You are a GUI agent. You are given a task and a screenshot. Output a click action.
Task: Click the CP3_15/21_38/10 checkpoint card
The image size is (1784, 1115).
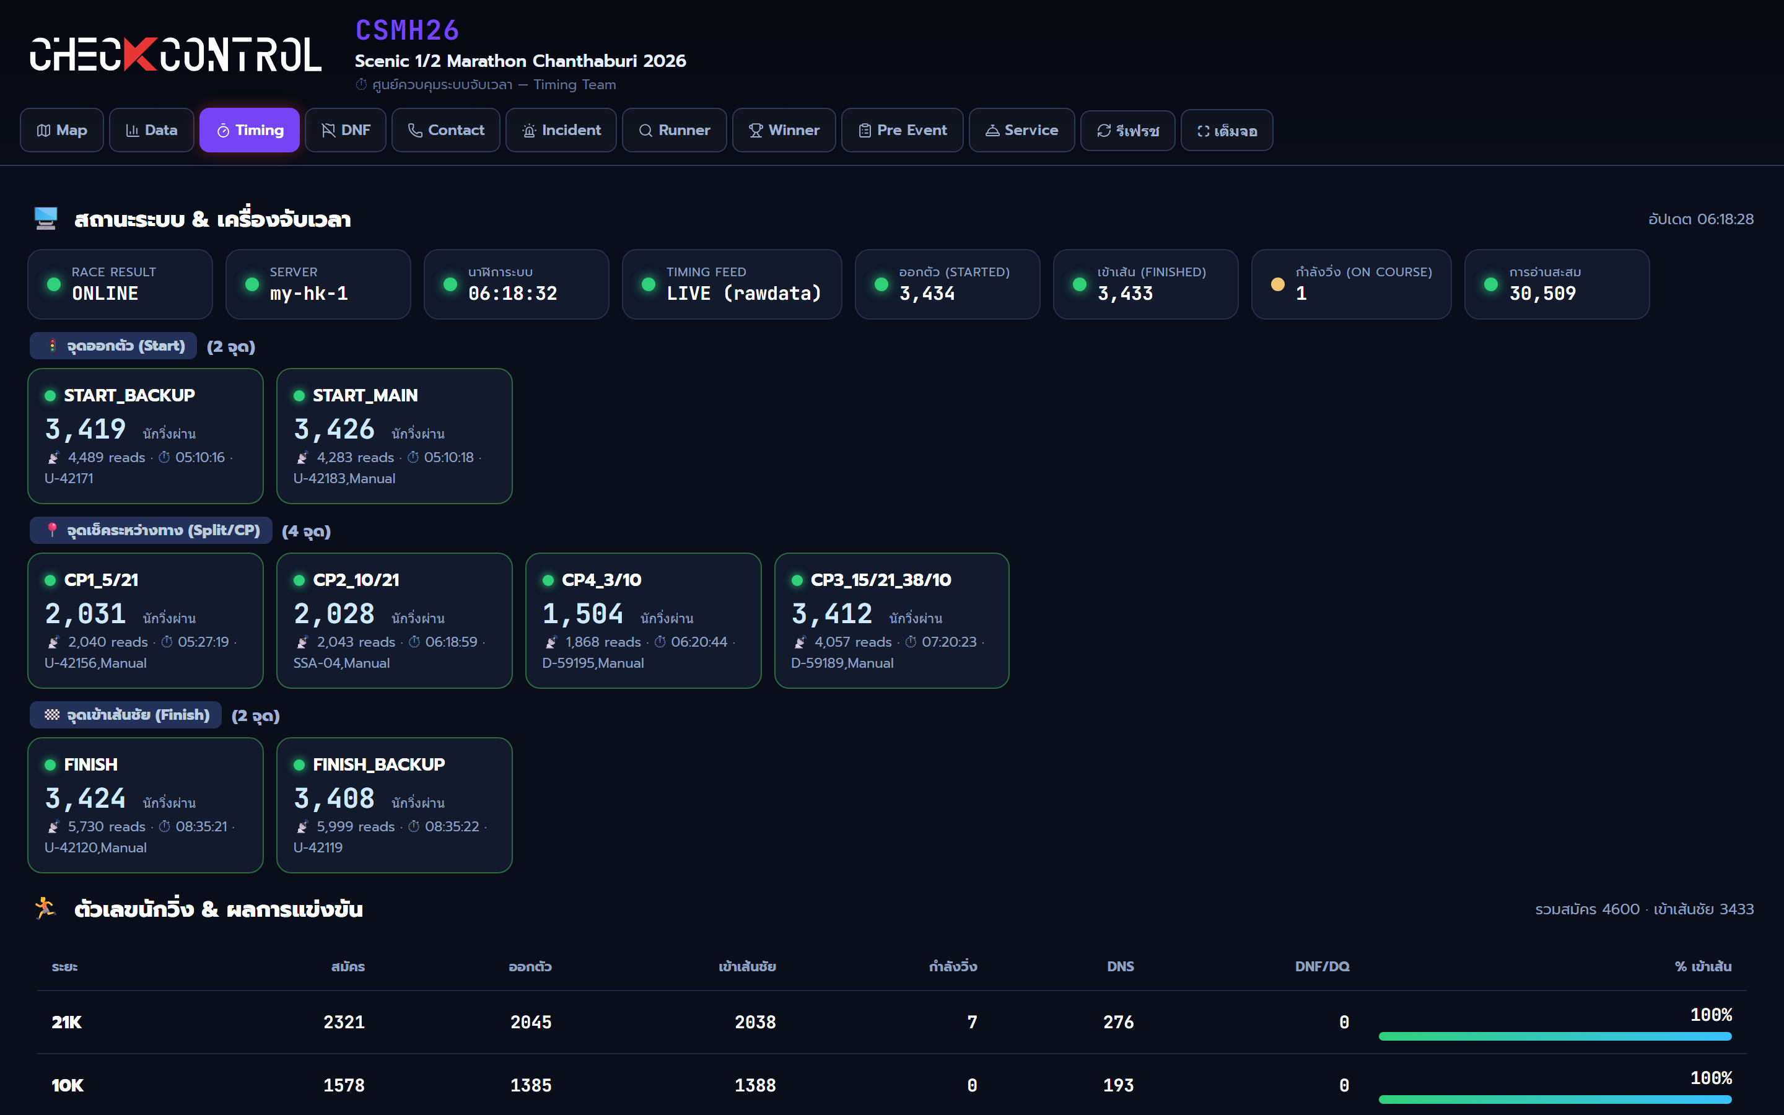[891, 620]
